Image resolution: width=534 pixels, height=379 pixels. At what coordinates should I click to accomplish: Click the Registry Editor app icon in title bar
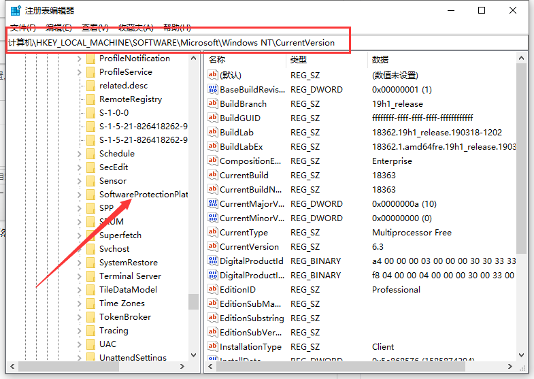pyautogui.click(x=15, y=11)
